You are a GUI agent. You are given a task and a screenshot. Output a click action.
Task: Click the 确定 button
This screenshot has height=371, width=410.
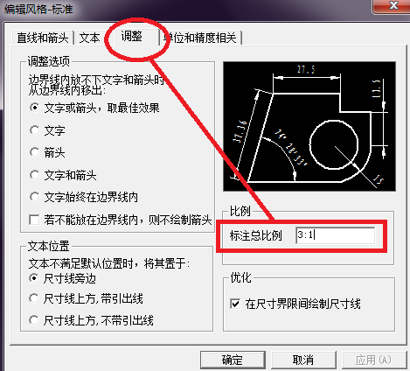233,360
